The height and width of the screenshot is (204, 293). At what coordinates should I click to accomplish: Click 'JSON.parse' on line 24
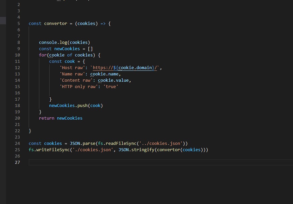[x=82, y=144]
